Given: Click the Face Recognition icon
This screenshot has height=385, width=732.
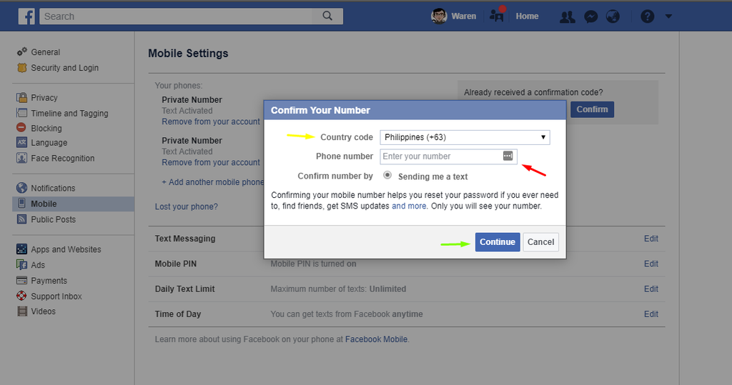Looking at the screenshot, I should [x=22, y=158].
